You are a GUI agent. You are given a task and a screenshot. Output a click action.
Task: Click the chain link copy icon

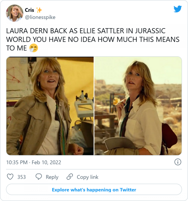tap(70, 177)
